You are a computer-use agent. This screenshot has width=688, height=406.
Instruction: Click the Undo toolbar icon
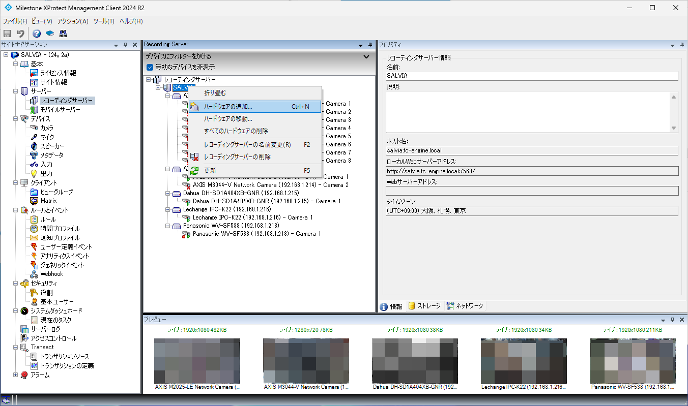pos(21,34)
